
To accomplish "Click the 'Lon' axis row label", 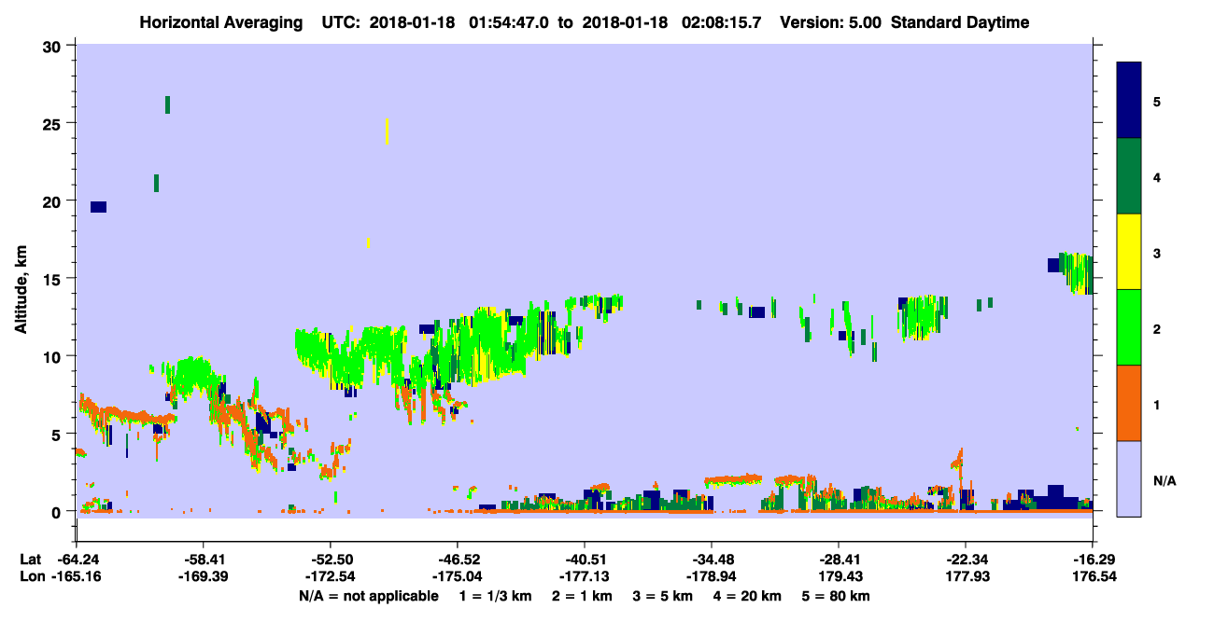I will pyautogui.click(x=31, y=577).
